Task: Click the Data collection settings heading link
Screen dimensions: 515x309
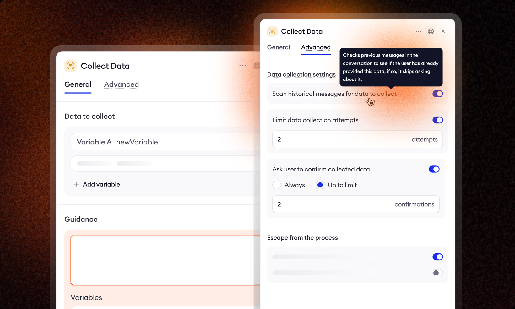Action: click(x=301, y=74)
